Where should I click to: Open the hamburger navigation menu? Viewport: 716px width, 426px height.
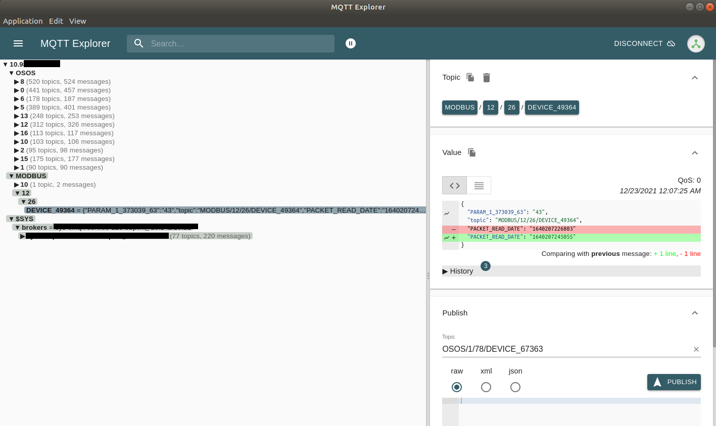point(18,43)
